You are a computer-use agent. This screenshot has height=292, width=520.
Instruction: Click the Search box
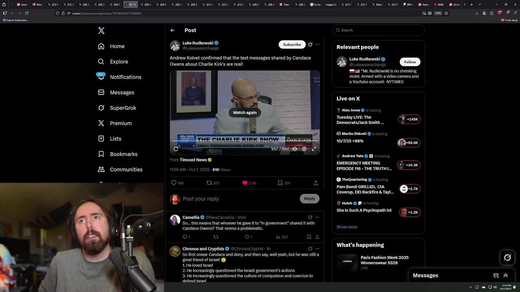click(x=378, y=30)
